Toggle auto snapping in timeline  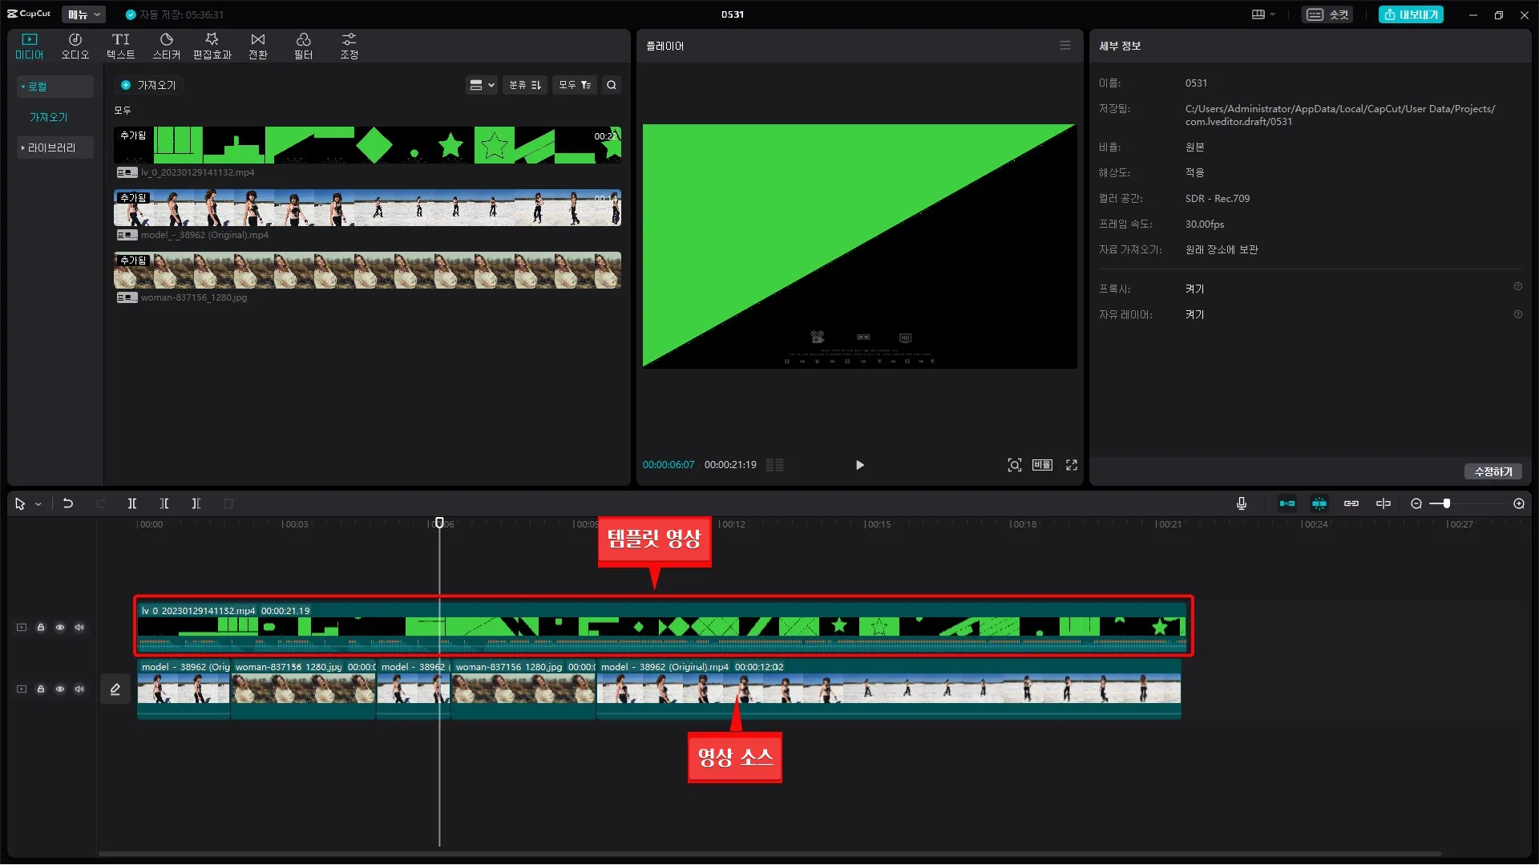click(1319, 503)
